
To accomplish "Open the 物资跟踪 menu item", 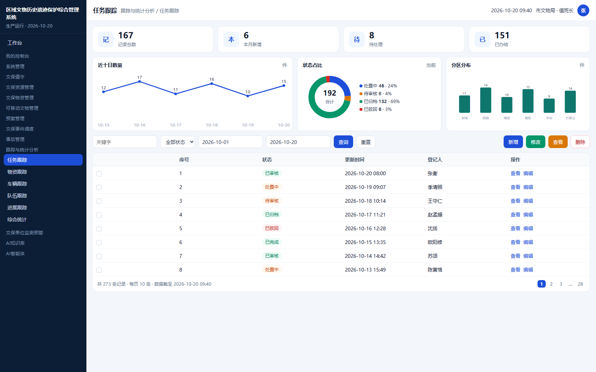I will coord(43,172).
